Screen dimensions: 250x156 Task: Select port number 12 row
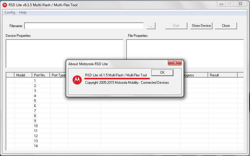[x=125, y=136]
